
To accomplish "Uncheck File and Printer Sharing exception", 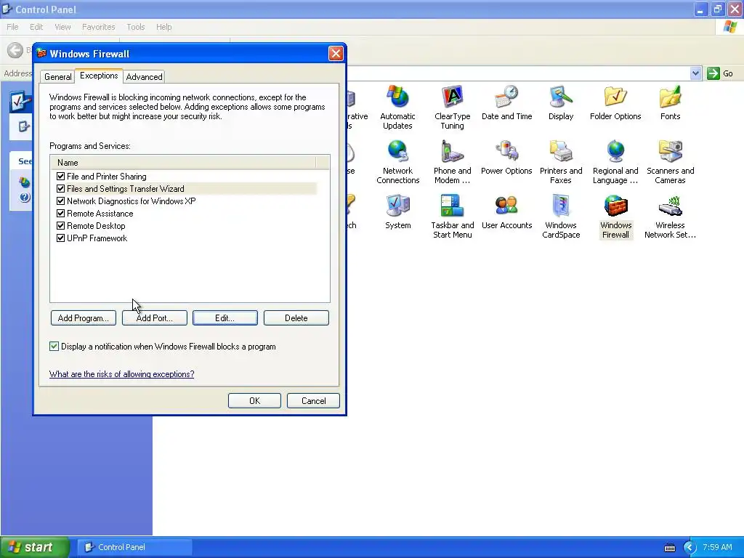I will coord(60,177).
